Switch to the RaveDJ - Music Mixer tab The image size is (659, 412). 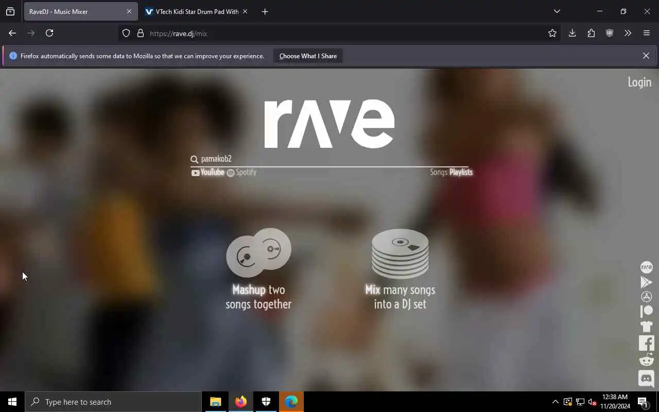point(80,11)
